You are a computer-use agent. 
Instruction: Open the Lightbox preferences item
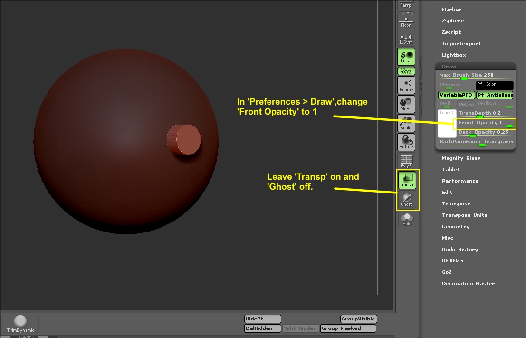pos(454,55)
